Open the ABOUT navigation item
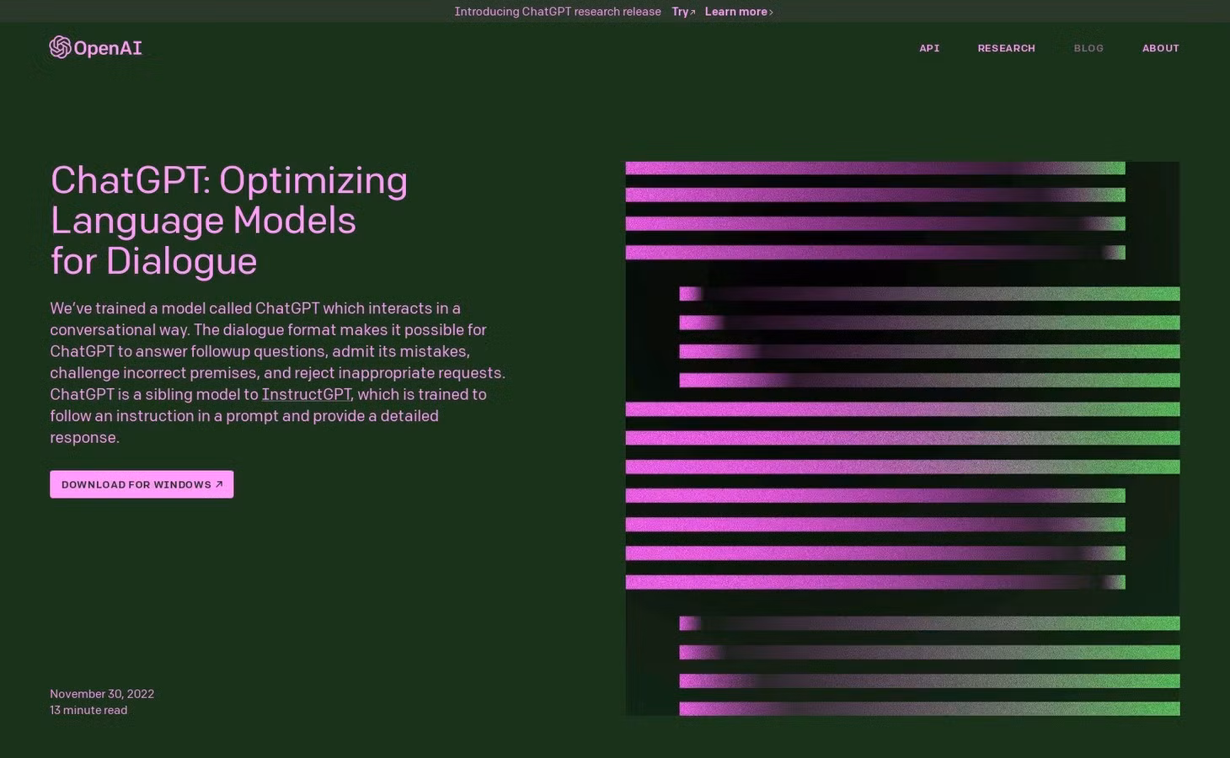This screenshot has width=1230, height=758. pos(1160,48)
